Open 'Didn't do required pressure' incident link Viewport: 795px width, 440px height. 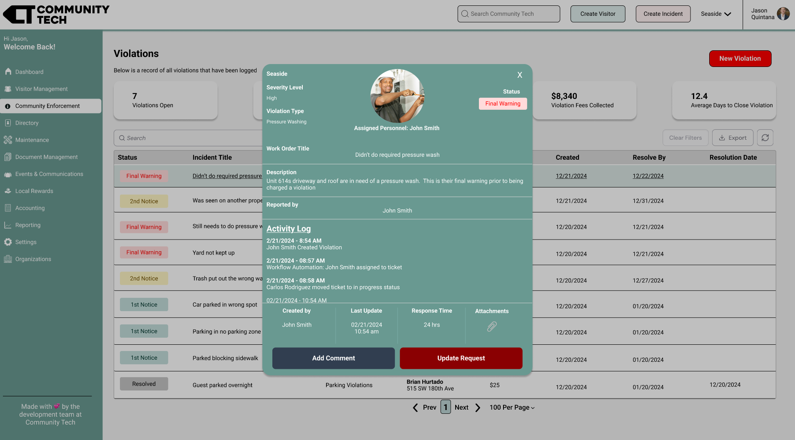pos(227,176)
